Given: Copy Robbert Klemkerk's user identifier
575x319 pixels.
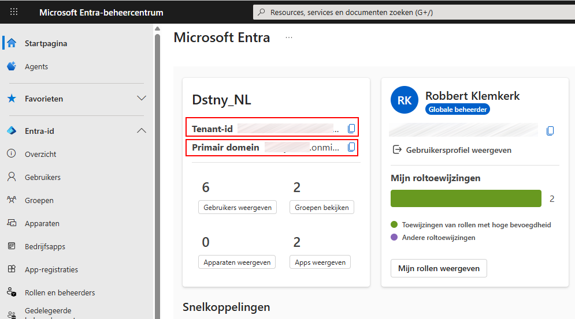Looking at the screenshot, I should 550,131.
